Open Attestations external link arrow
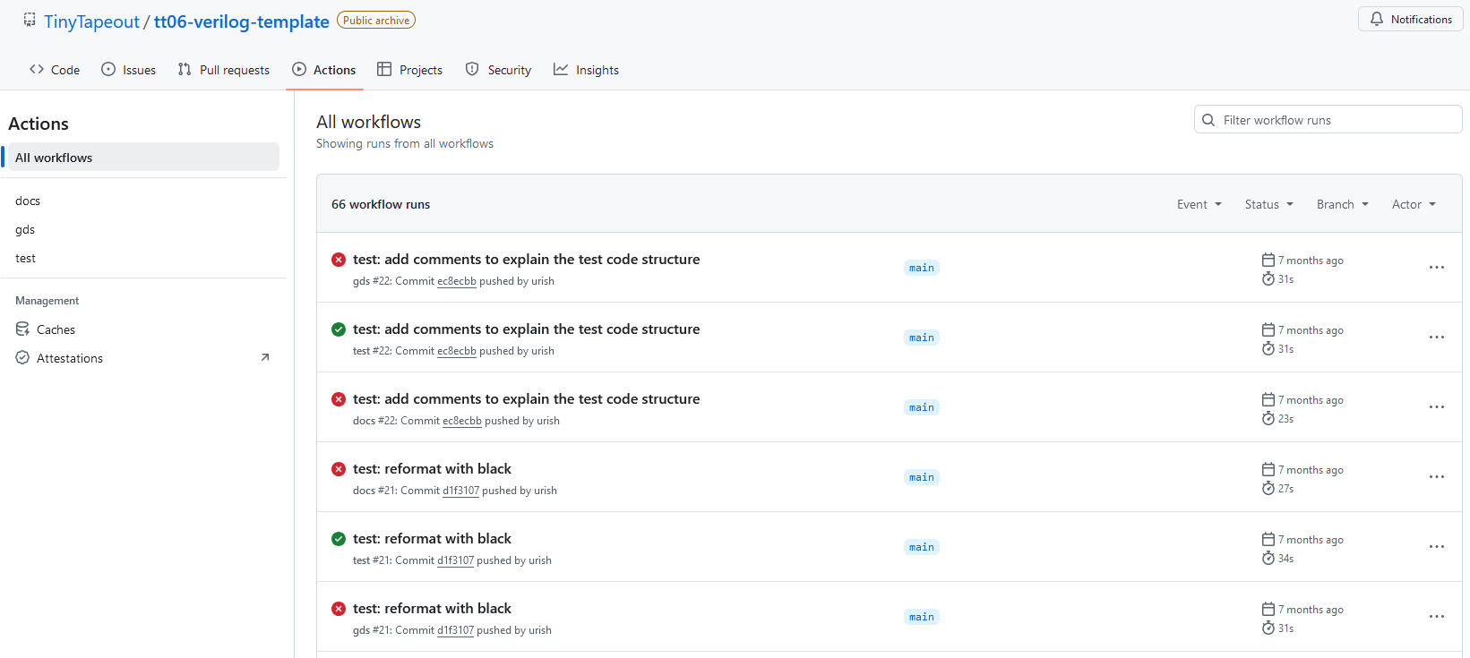This screenshot has height=658, width=1470. pos(265,358)
